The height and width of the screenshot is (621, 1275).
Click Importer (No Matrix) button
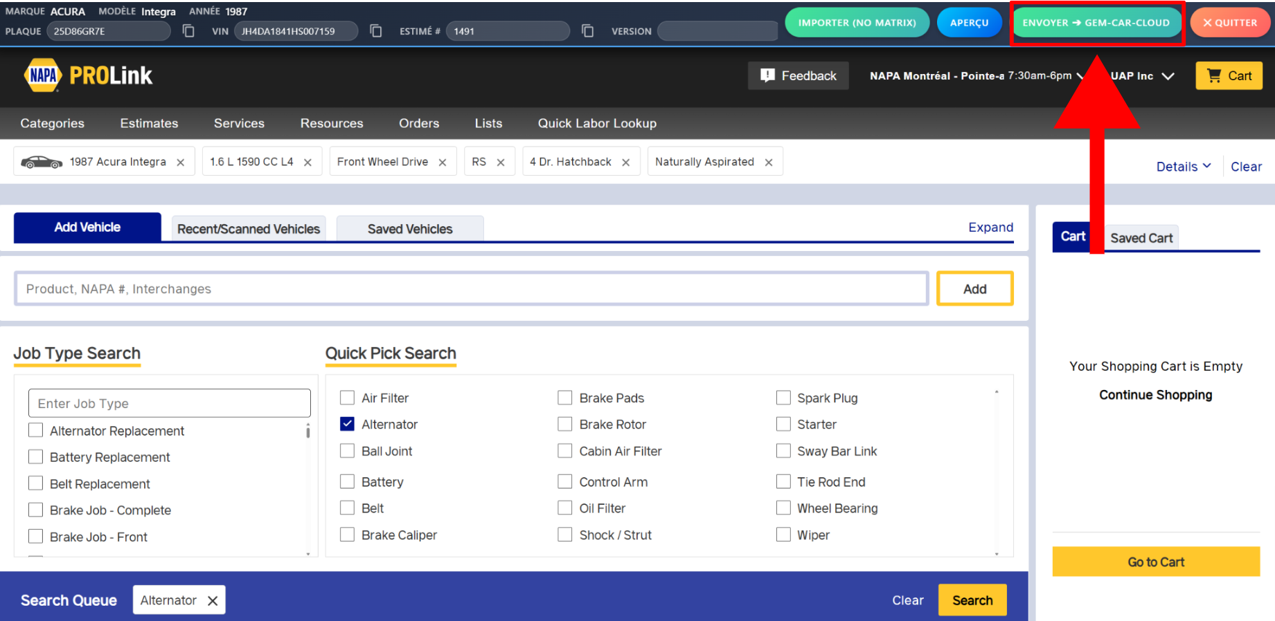(857, 23)
